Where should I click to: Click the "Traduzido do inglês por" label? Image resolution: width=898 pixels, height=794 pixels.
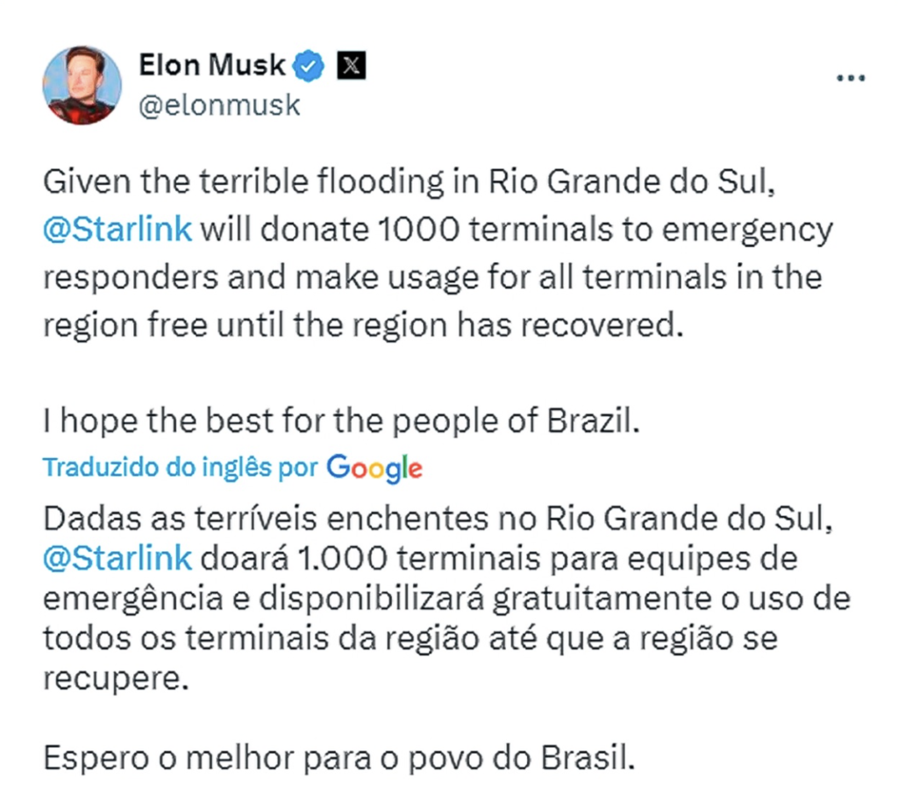[x=181, y=467]
